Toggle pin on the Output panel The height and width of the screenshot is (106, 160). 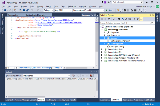[94, 72]
